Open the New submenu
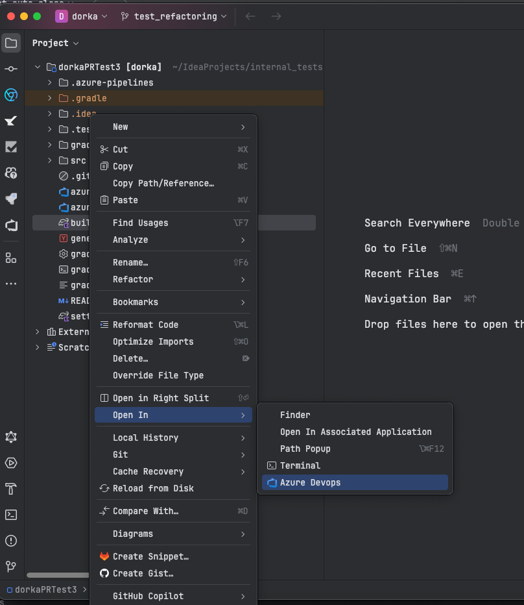This screenshot has height=605, width=524. pyautogui.click(x=173, y=127)
